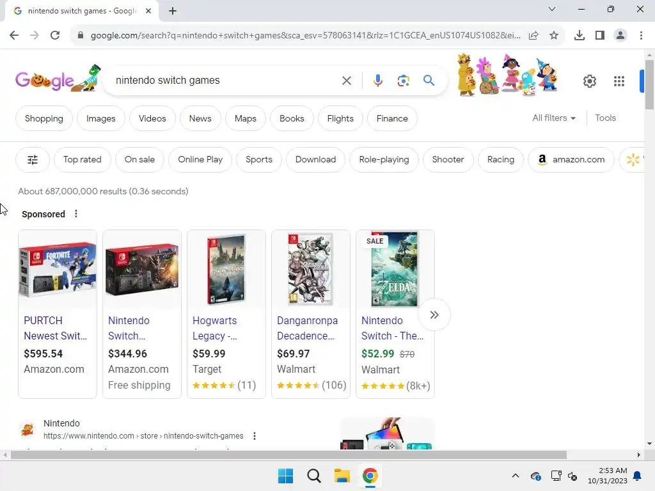
Task: Open Chrome three-dot menu
Action: (641, 36)
